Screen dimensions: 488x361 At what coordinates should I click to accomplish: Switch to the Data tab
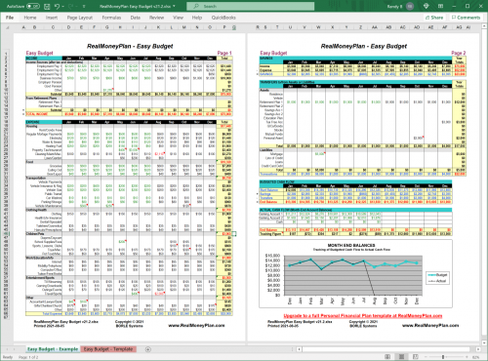click(136, 18)
